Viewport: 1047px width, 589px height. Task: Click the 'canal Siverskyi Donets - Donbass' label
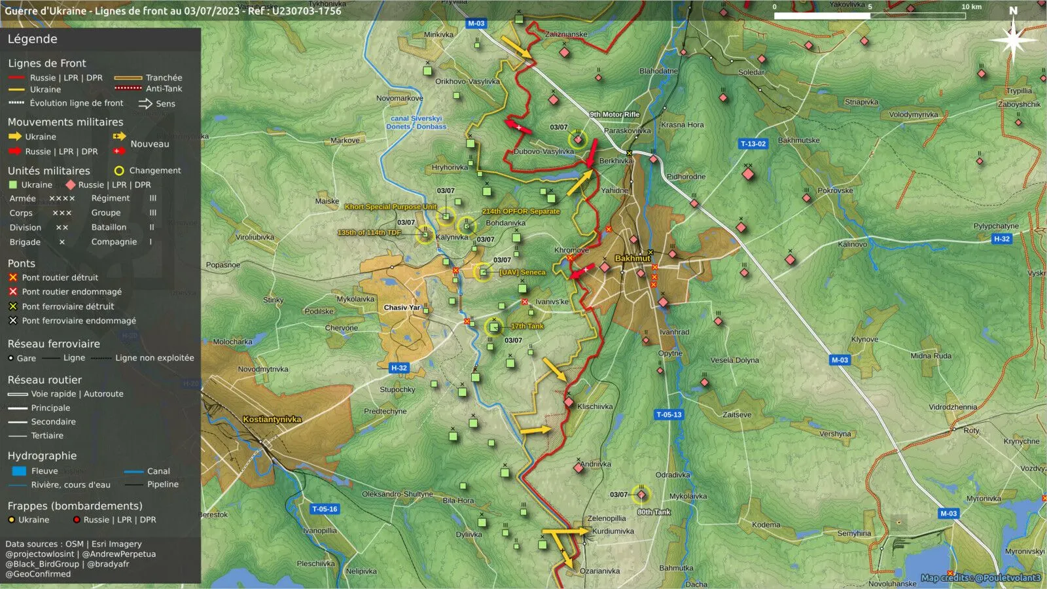pos(416,122)
